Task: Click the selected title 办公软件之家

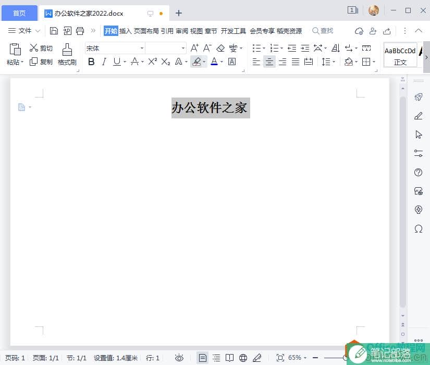Action: (209, 107)
